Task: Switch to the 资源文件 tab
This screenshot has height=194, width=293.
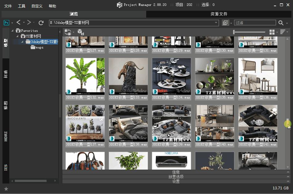Action: tap(219, 14)
